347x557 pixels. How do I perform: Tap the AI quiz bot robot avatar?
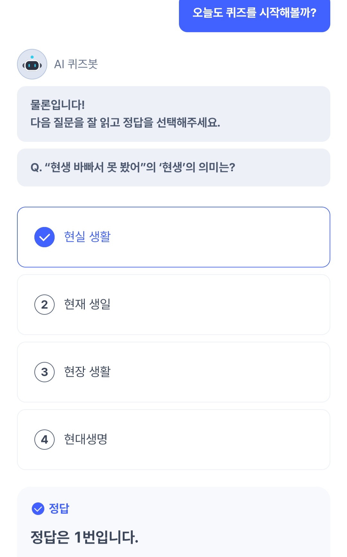click(x=32, y=64)
